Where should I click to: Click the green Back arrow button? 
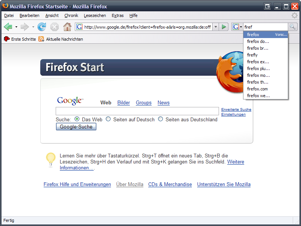click(8, 27)
